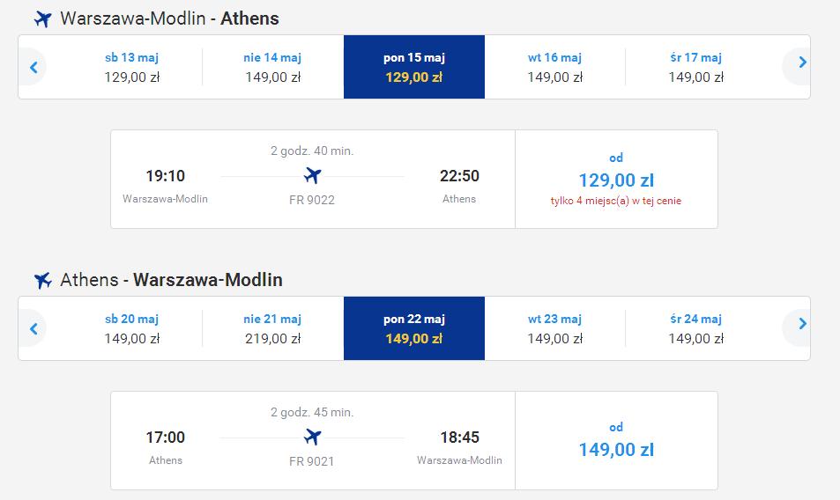This screenshot has height=500, width=840.
Task: Select nie 14 maj outbound date
Action: [272, 67]
